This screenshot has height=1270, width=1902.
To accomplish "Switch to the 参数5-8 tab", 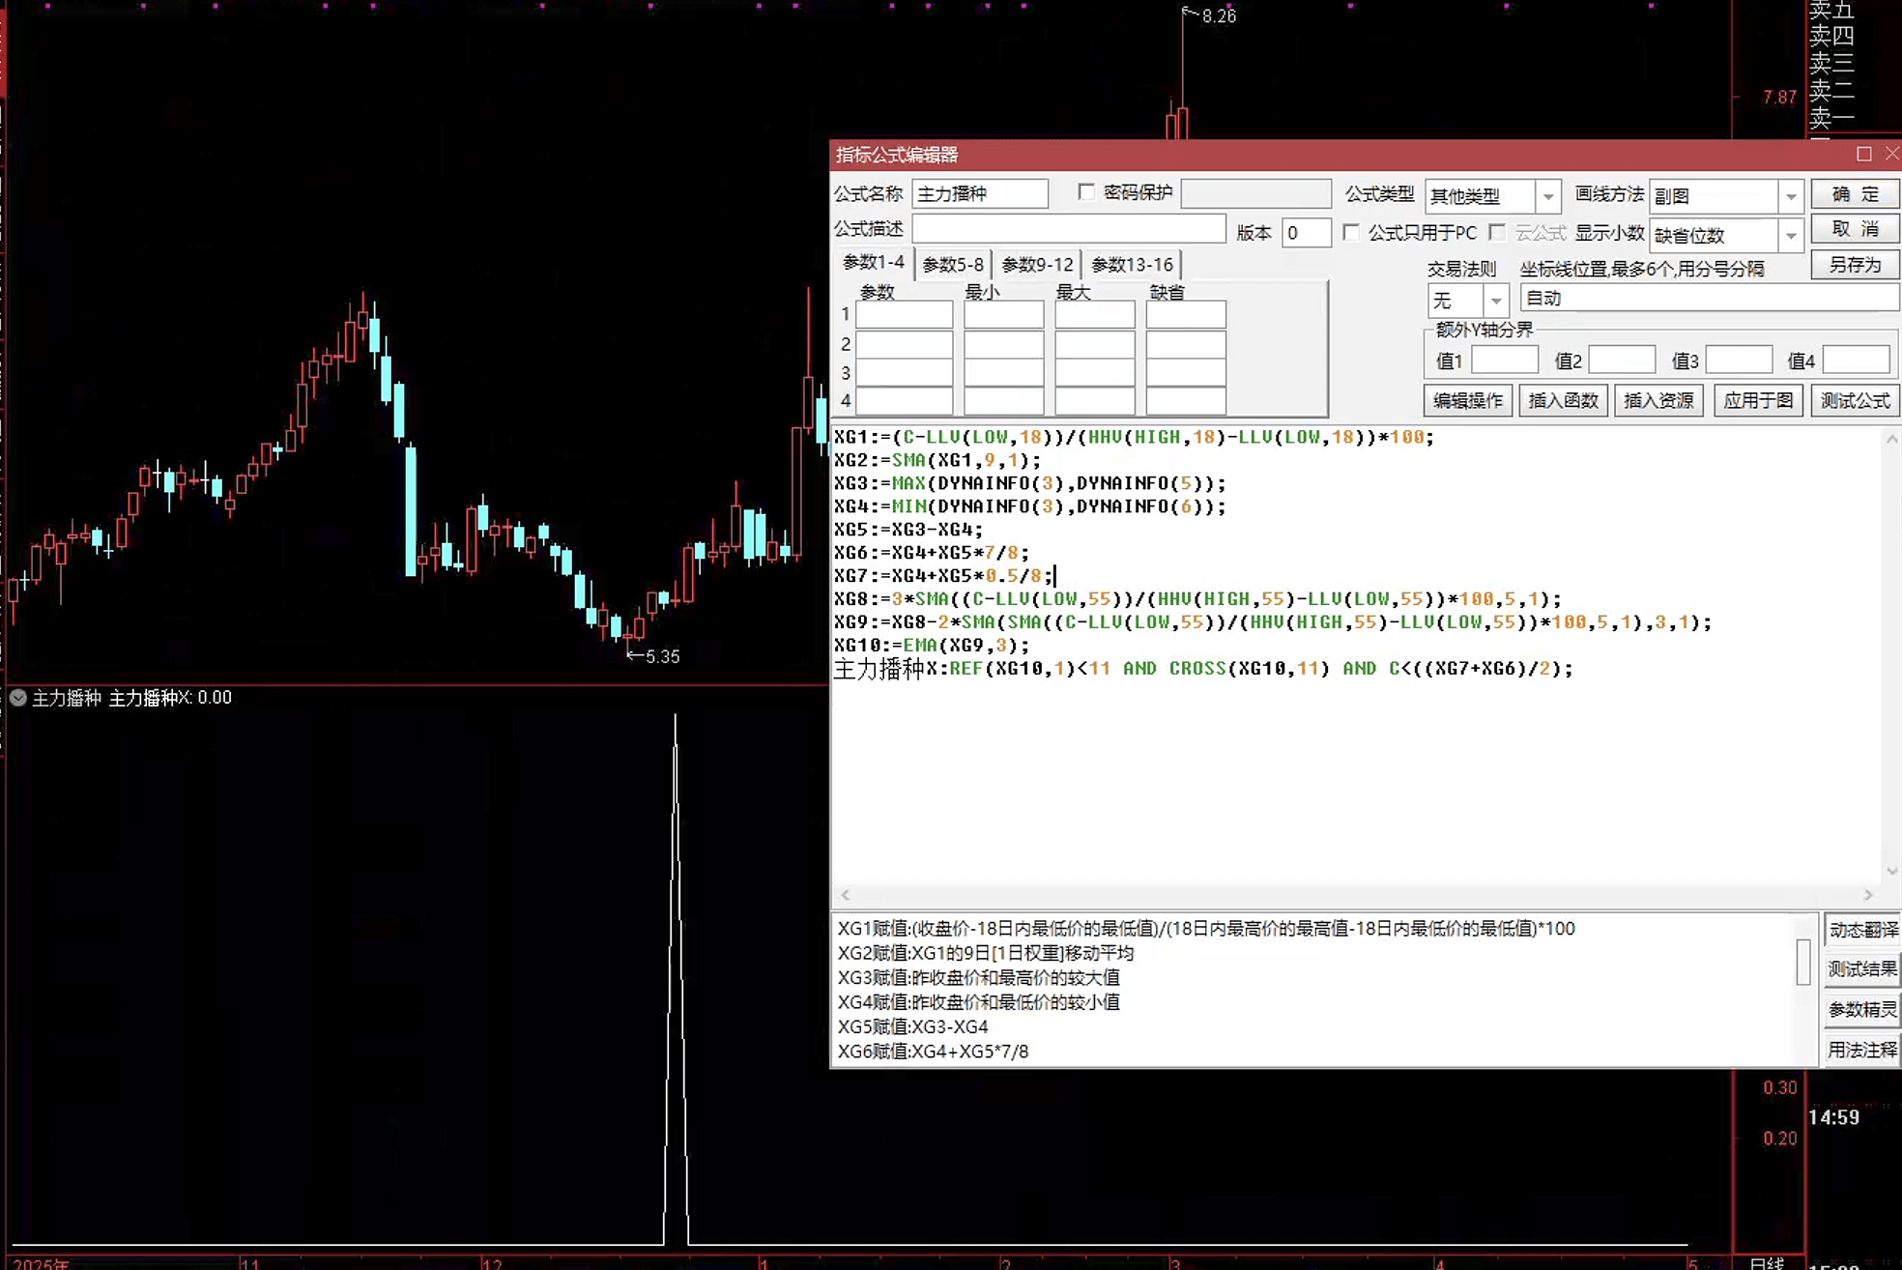I will tap(952, 264).
